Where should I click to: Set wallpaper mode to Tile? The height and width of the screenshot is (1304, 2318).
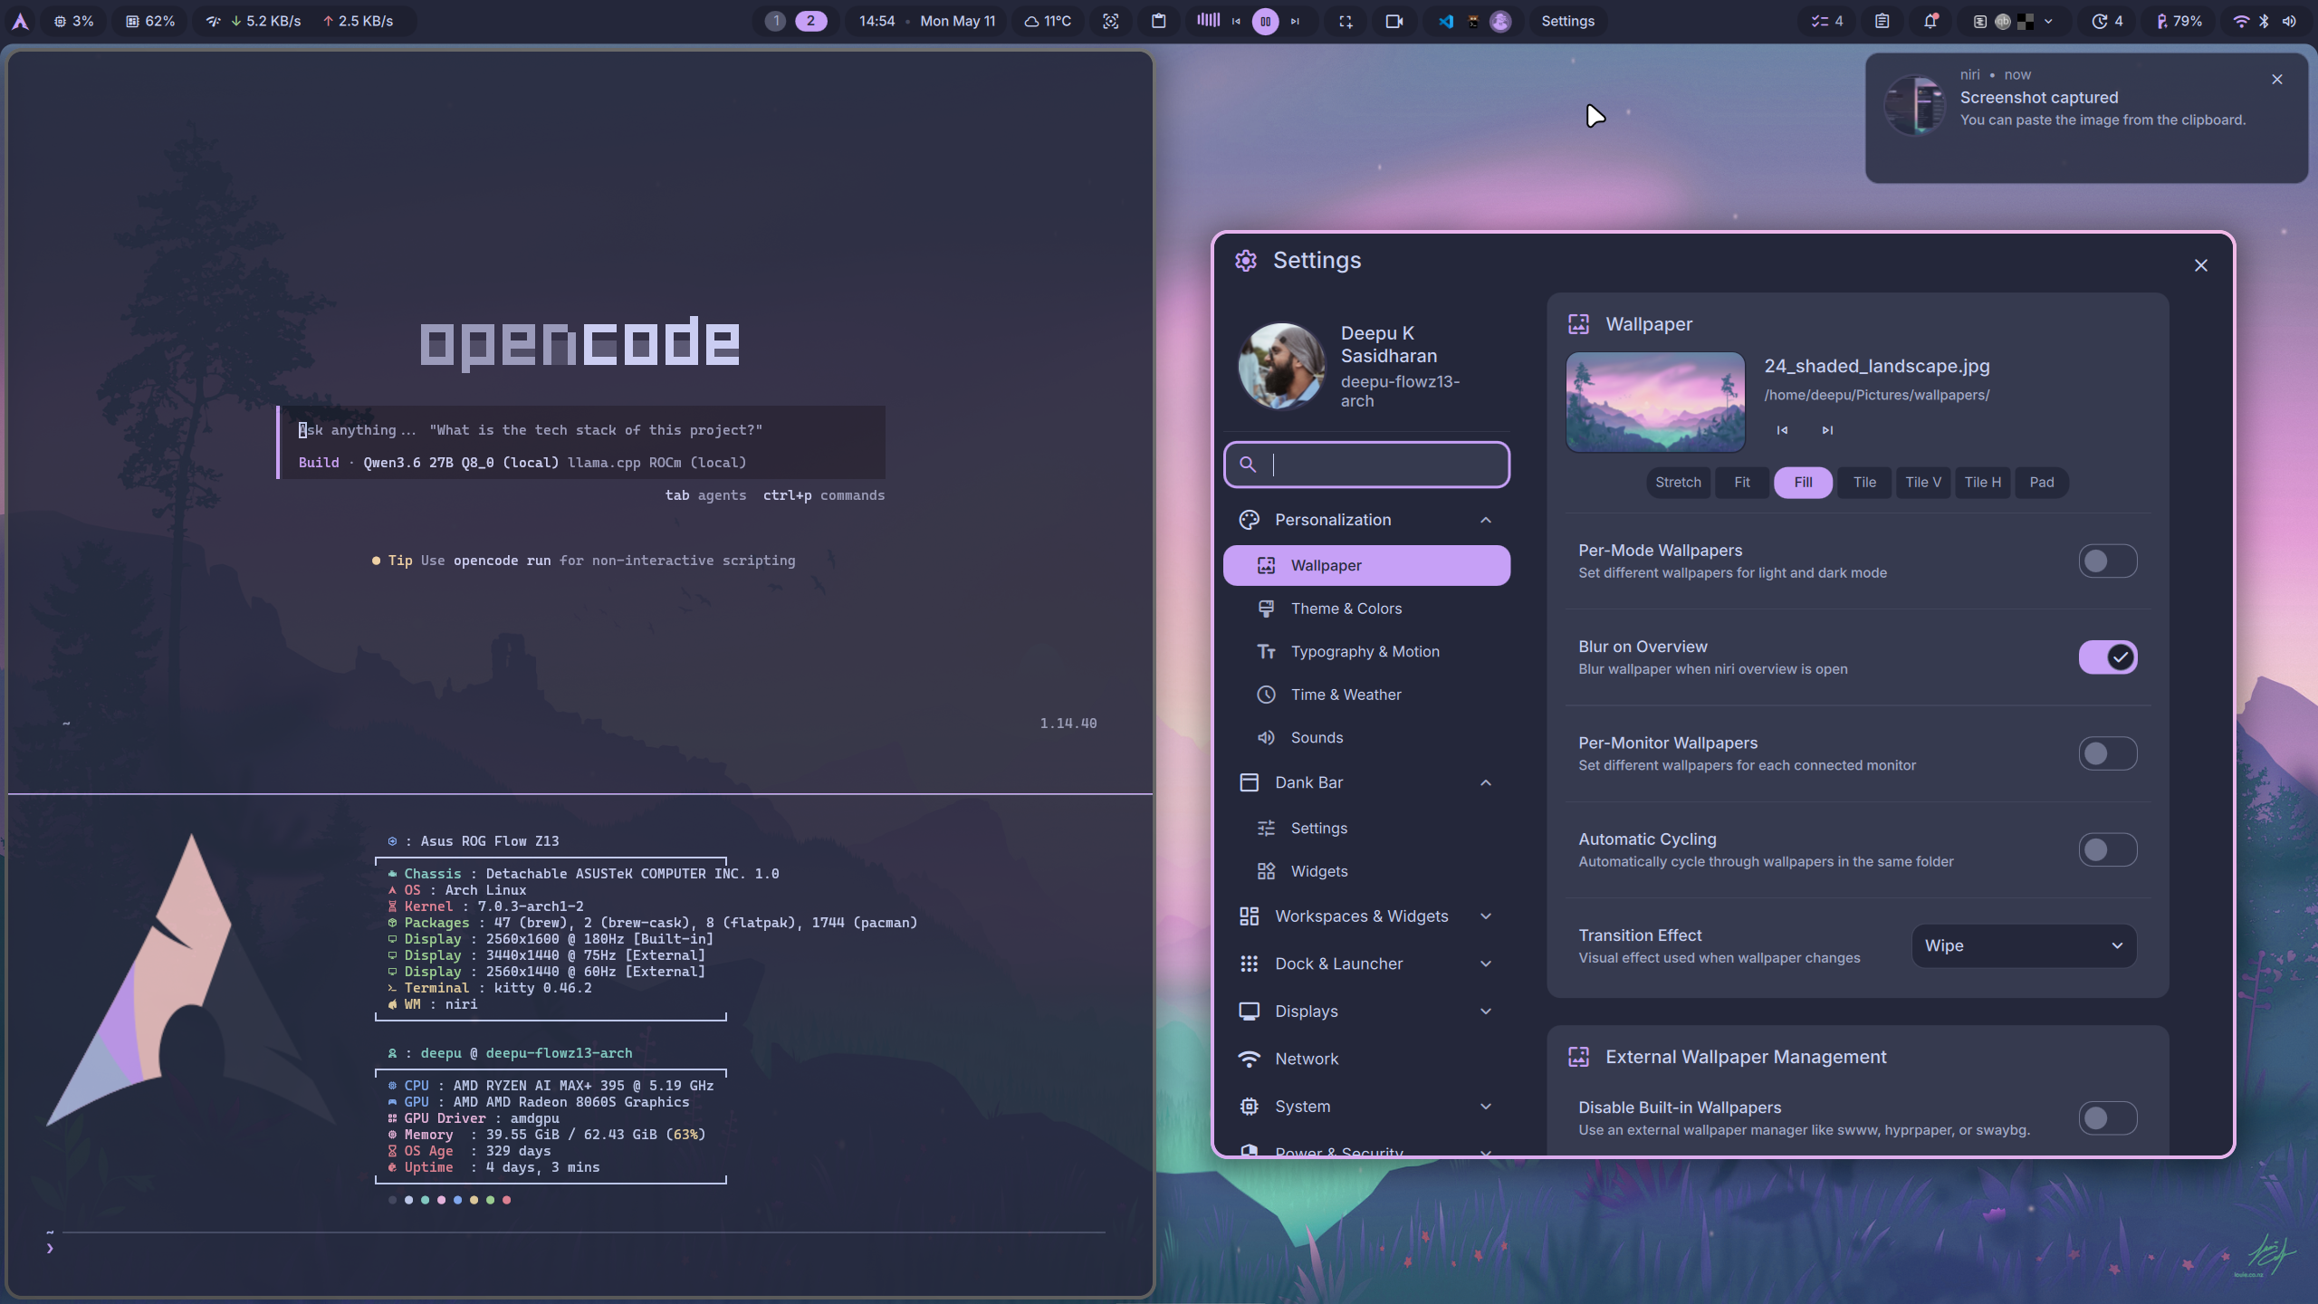tap(1864, 483)
